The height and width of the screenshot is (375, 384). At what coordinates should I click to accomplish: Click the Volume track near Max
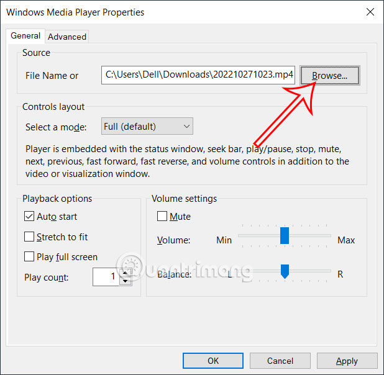327,235
